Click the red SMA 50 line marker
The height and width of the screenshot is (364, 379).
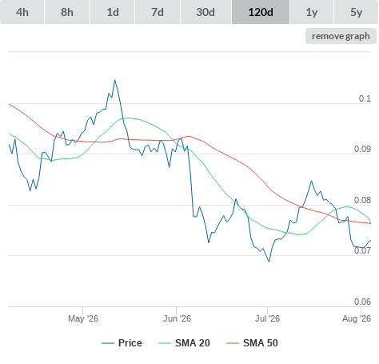click(x=233, y=343)
